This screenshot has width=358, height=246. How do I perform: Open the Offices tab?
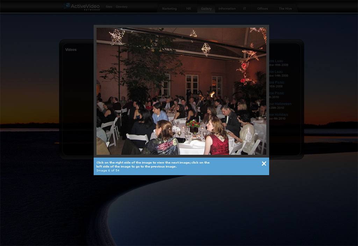pyautogui.click(x=263, y=9)
